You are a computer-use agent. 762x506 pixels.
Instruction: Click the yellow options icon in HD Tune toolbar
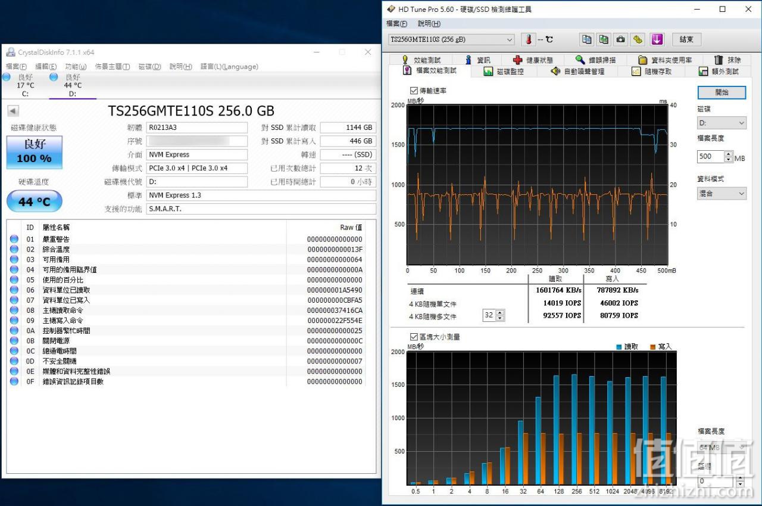[x=638, y=39]
